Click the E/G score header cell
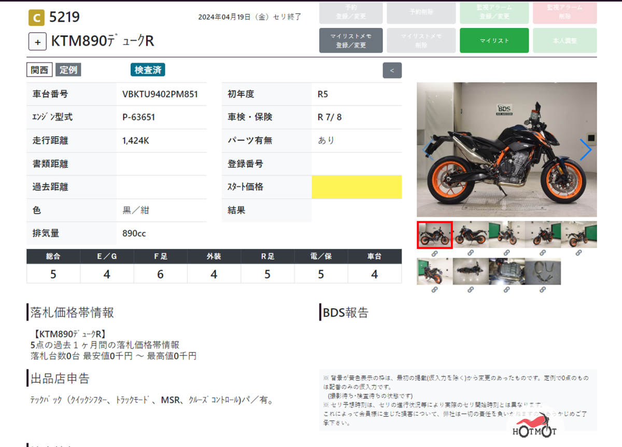622x447 pixels. pyautogui.click(x=107, y=256)
